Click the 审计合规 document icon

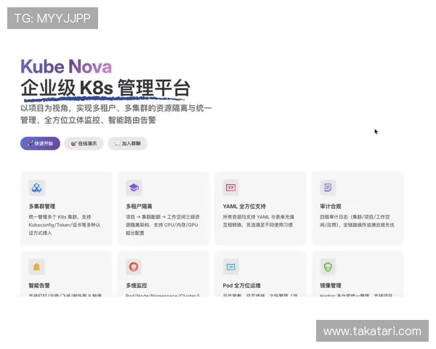coord(328,188)
